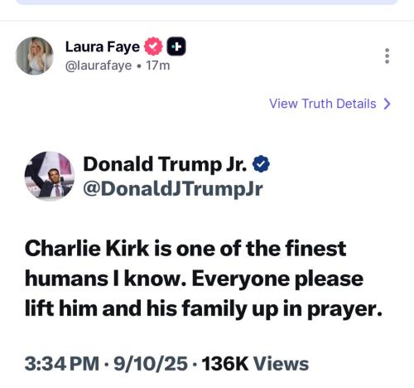Image resolution: width=414 pixels, height=388 pixels.
Task: Click the Laura Faye display name
Action: pyautogui.click(x=103, y=46)
